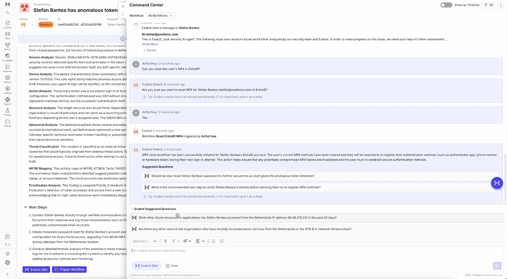507x279 pixels.
Task: Expand the Details disclosure under Exabot message
Action: [x=150, y=50]
